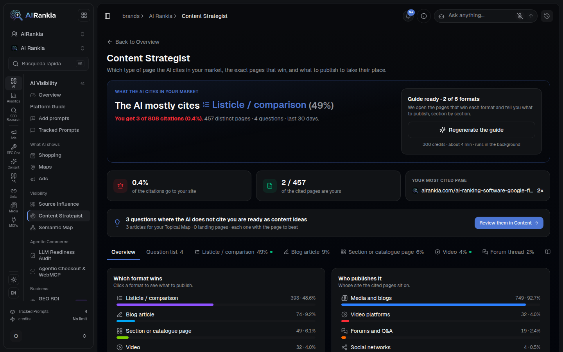Select the Listicle / comparison format bar
This screenshot has width=563, height=352.
216,300
